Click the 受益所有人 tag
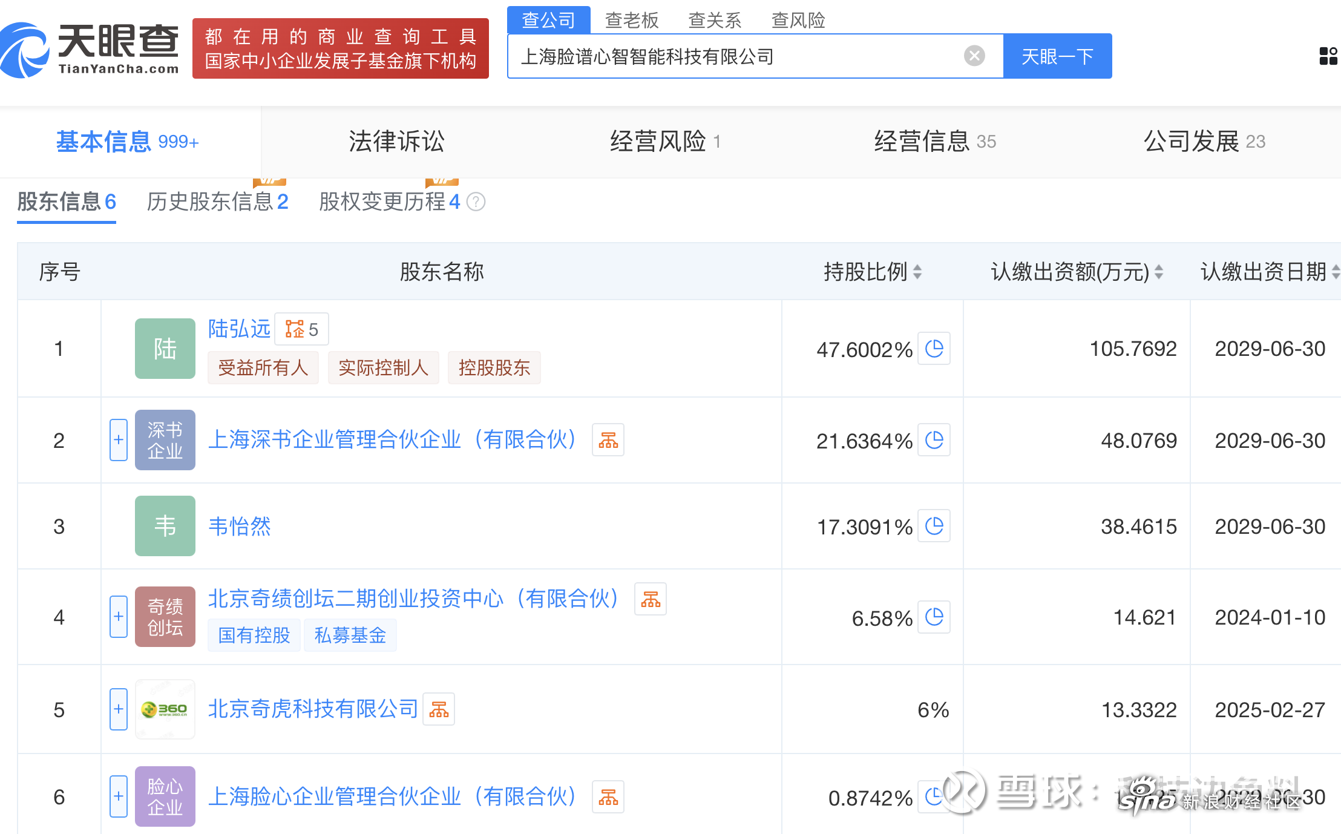The height and width of the screenshot is (834, 1341). [x=263, y=367]
